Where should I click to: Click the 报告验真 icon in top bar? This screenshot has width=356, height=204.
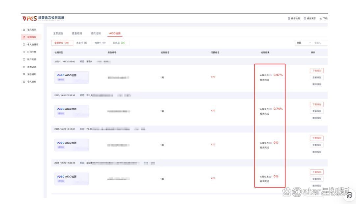click(x=289, y=18)
